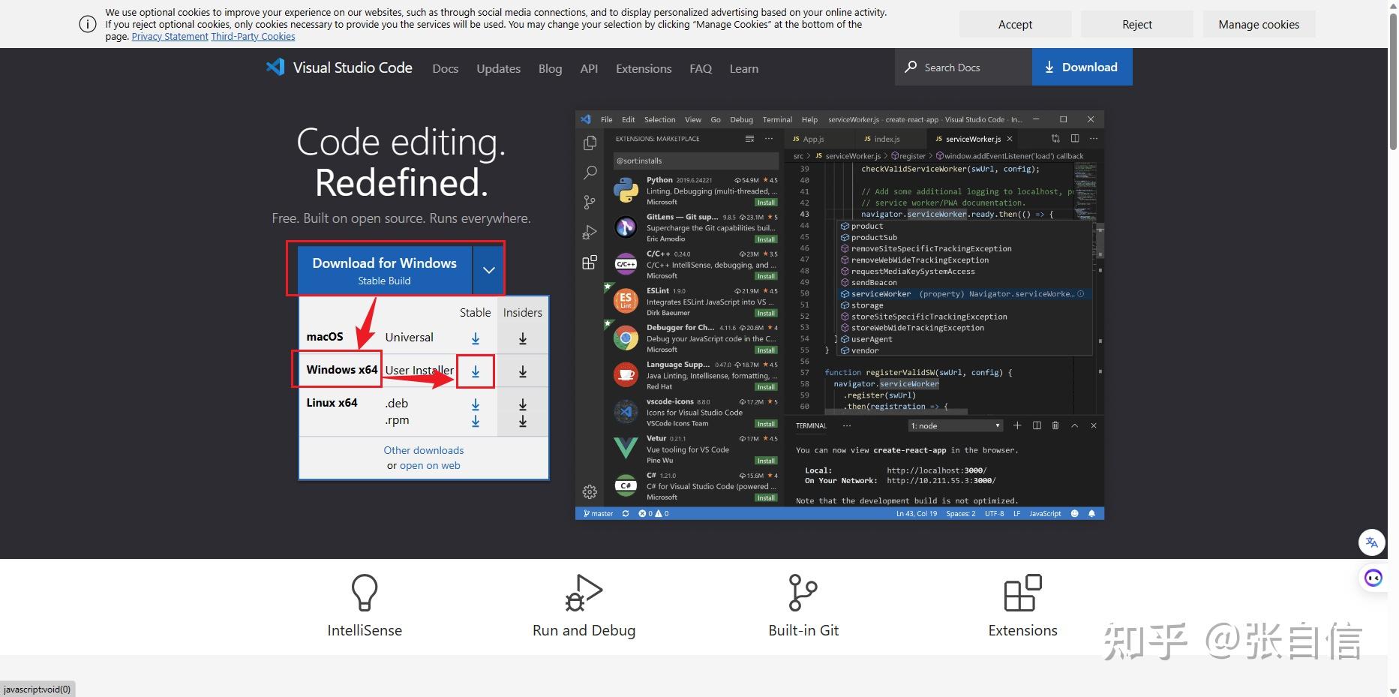
Task: Open the Other downloads link
Action: pos(423,450)
